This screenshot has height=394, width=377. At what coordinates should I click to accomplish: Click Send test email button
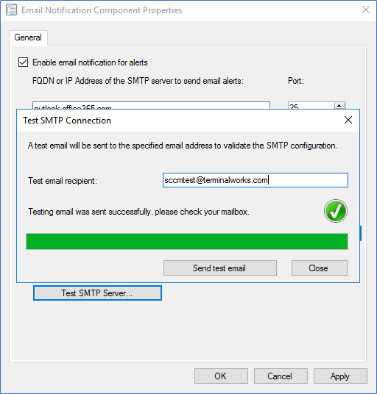[x=220, y=268]
